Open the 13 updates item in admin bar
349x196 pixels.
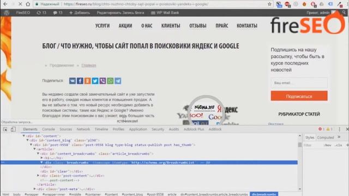[41, 13]
